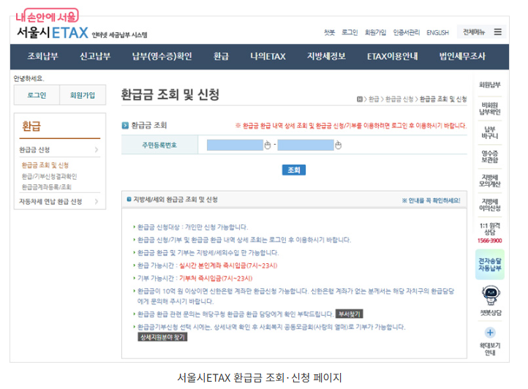
Task: Expand 자동차세 연납 환급 신청 chevron
Action: (97, 201)
